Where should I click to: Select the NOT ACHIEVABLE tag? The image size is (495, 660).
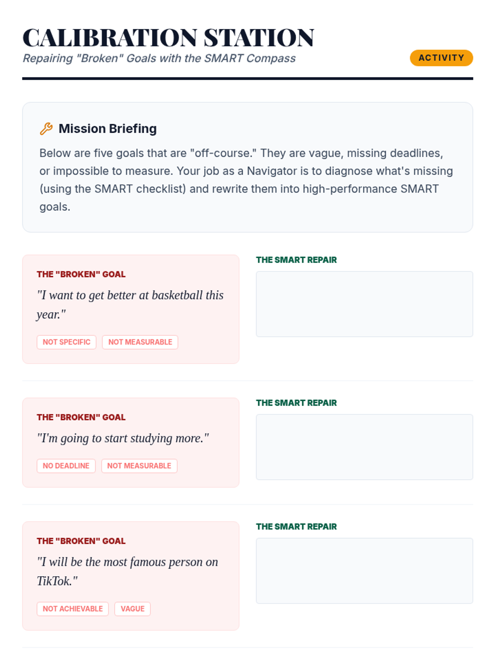(x=73, y=609)
